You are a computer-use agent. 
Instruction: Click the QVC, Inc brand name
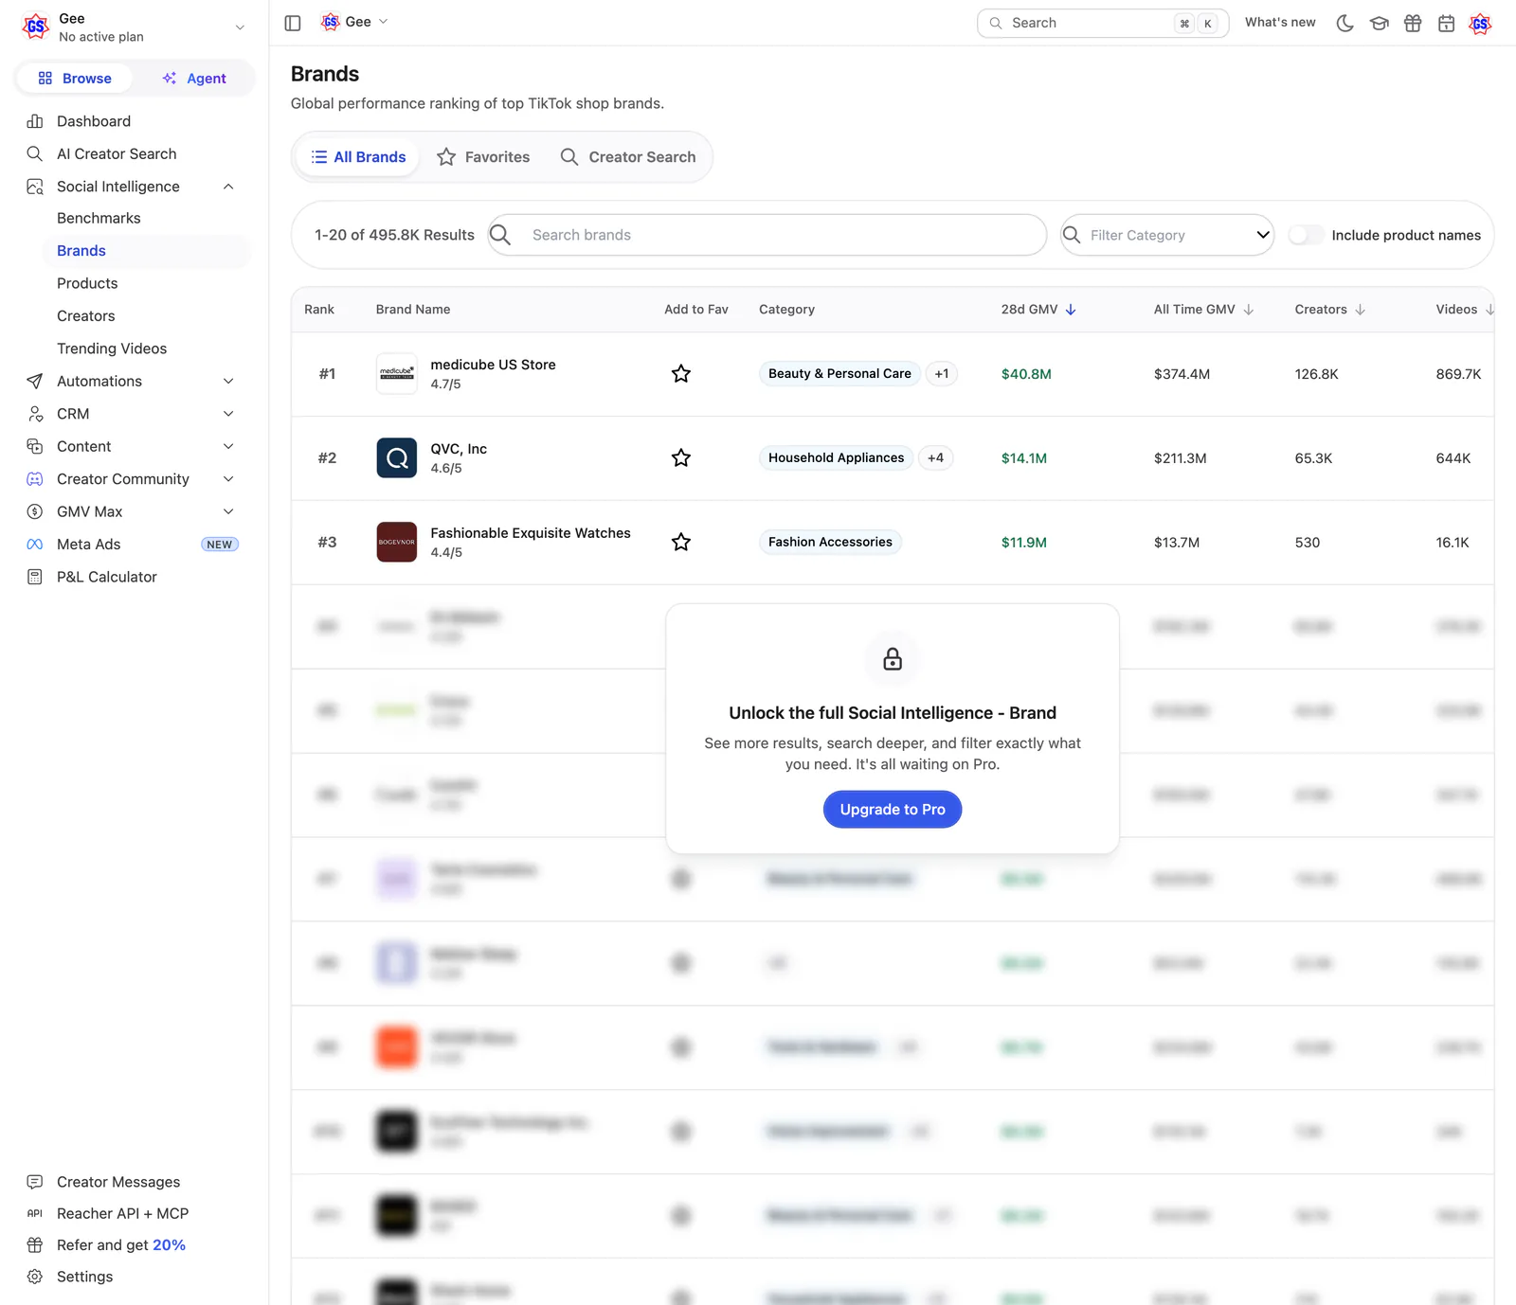click(459, 449)
